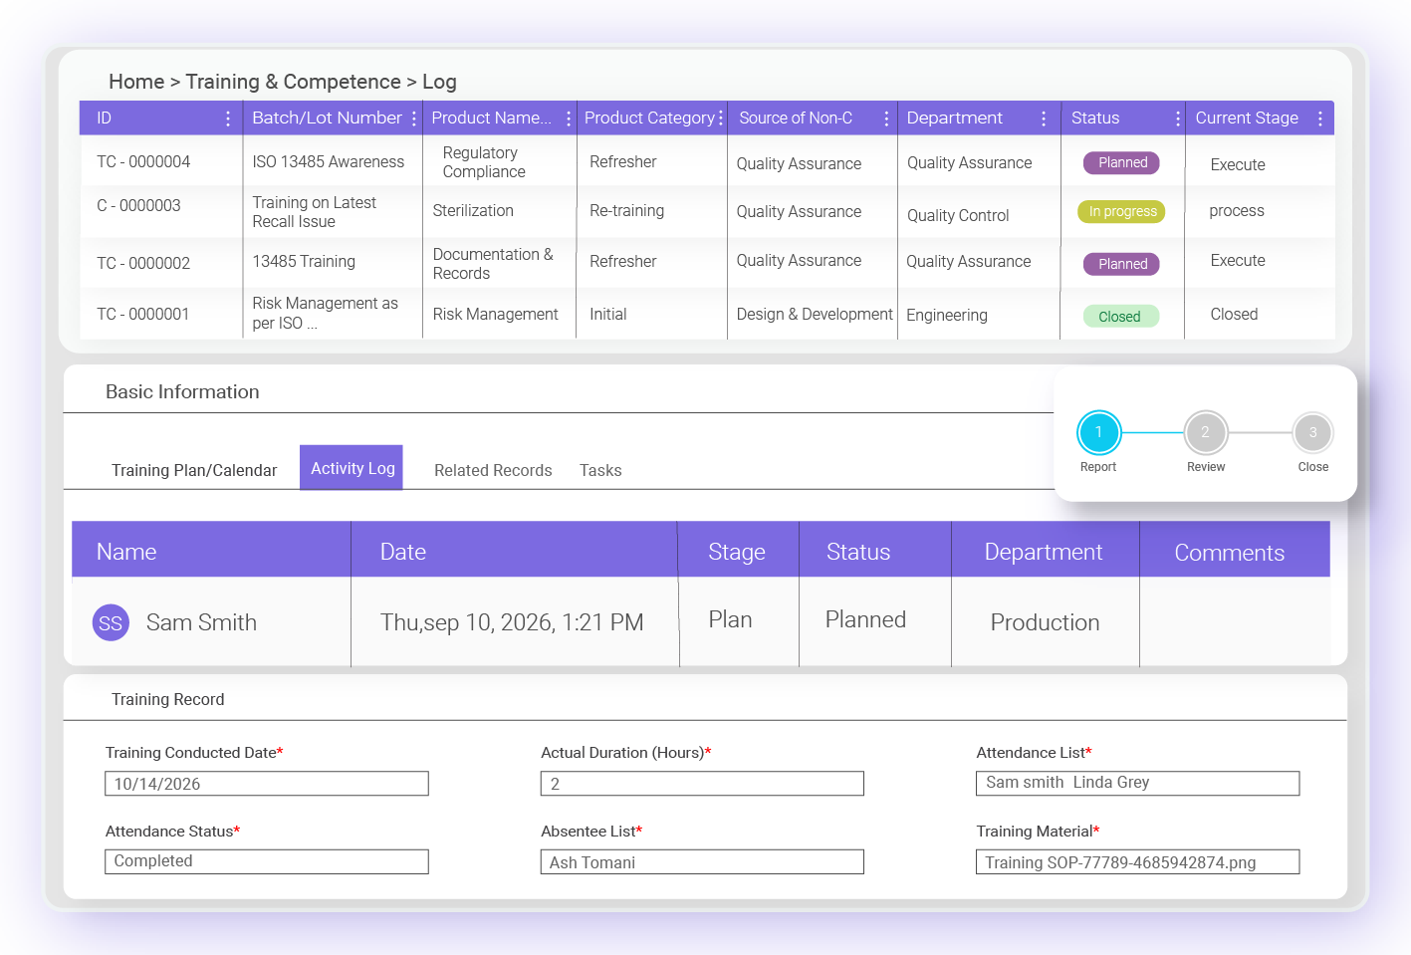Click the In progress status badge
The height and width of the screenshot is (955, 1411).
point(1121,211)
